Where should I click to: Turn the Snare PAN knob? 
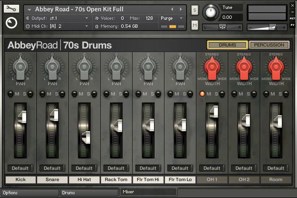53,68
